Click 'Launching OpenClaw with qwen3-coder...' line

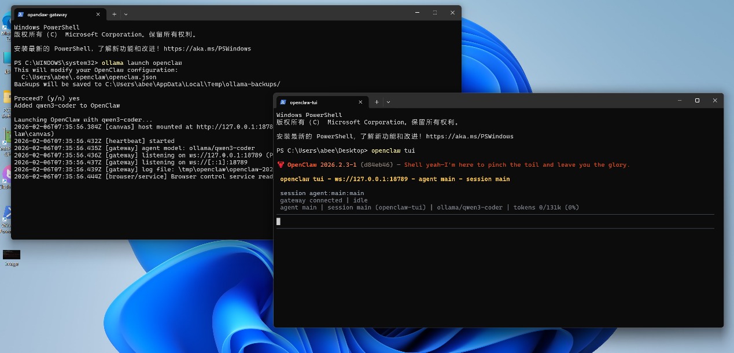(83, 120)
